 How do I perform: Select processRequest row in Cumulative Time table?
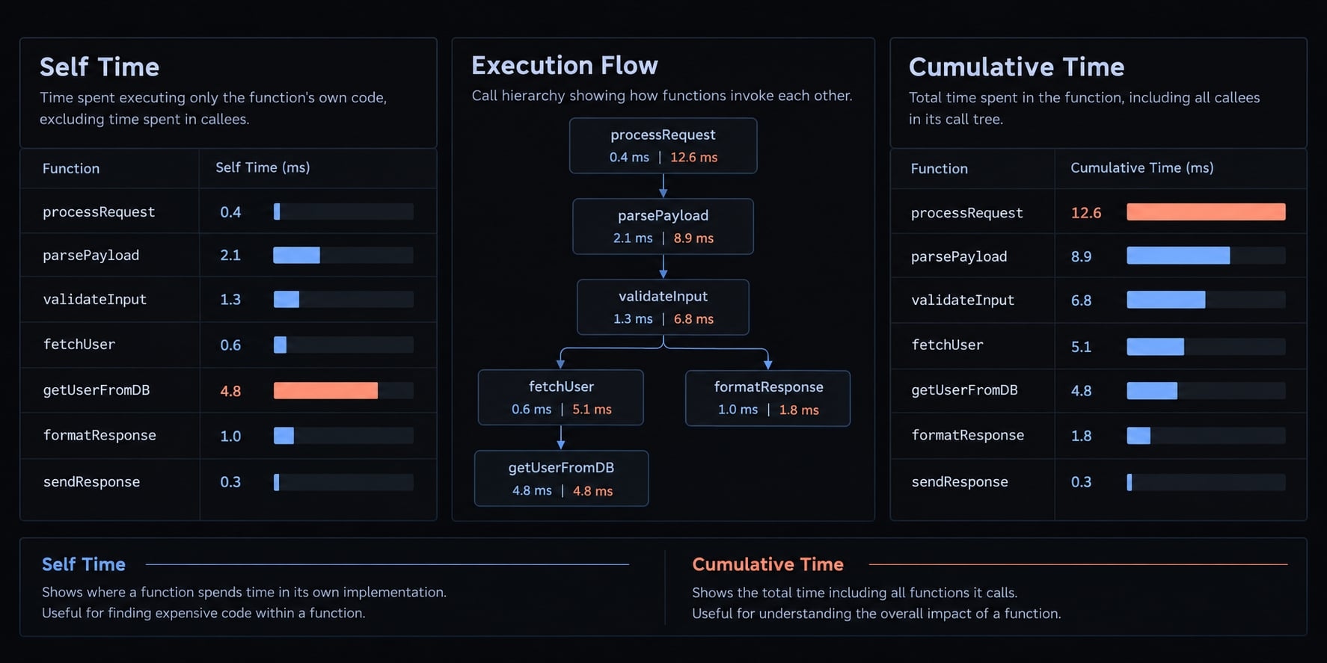pyautogui.click(x=1098, y=212)
